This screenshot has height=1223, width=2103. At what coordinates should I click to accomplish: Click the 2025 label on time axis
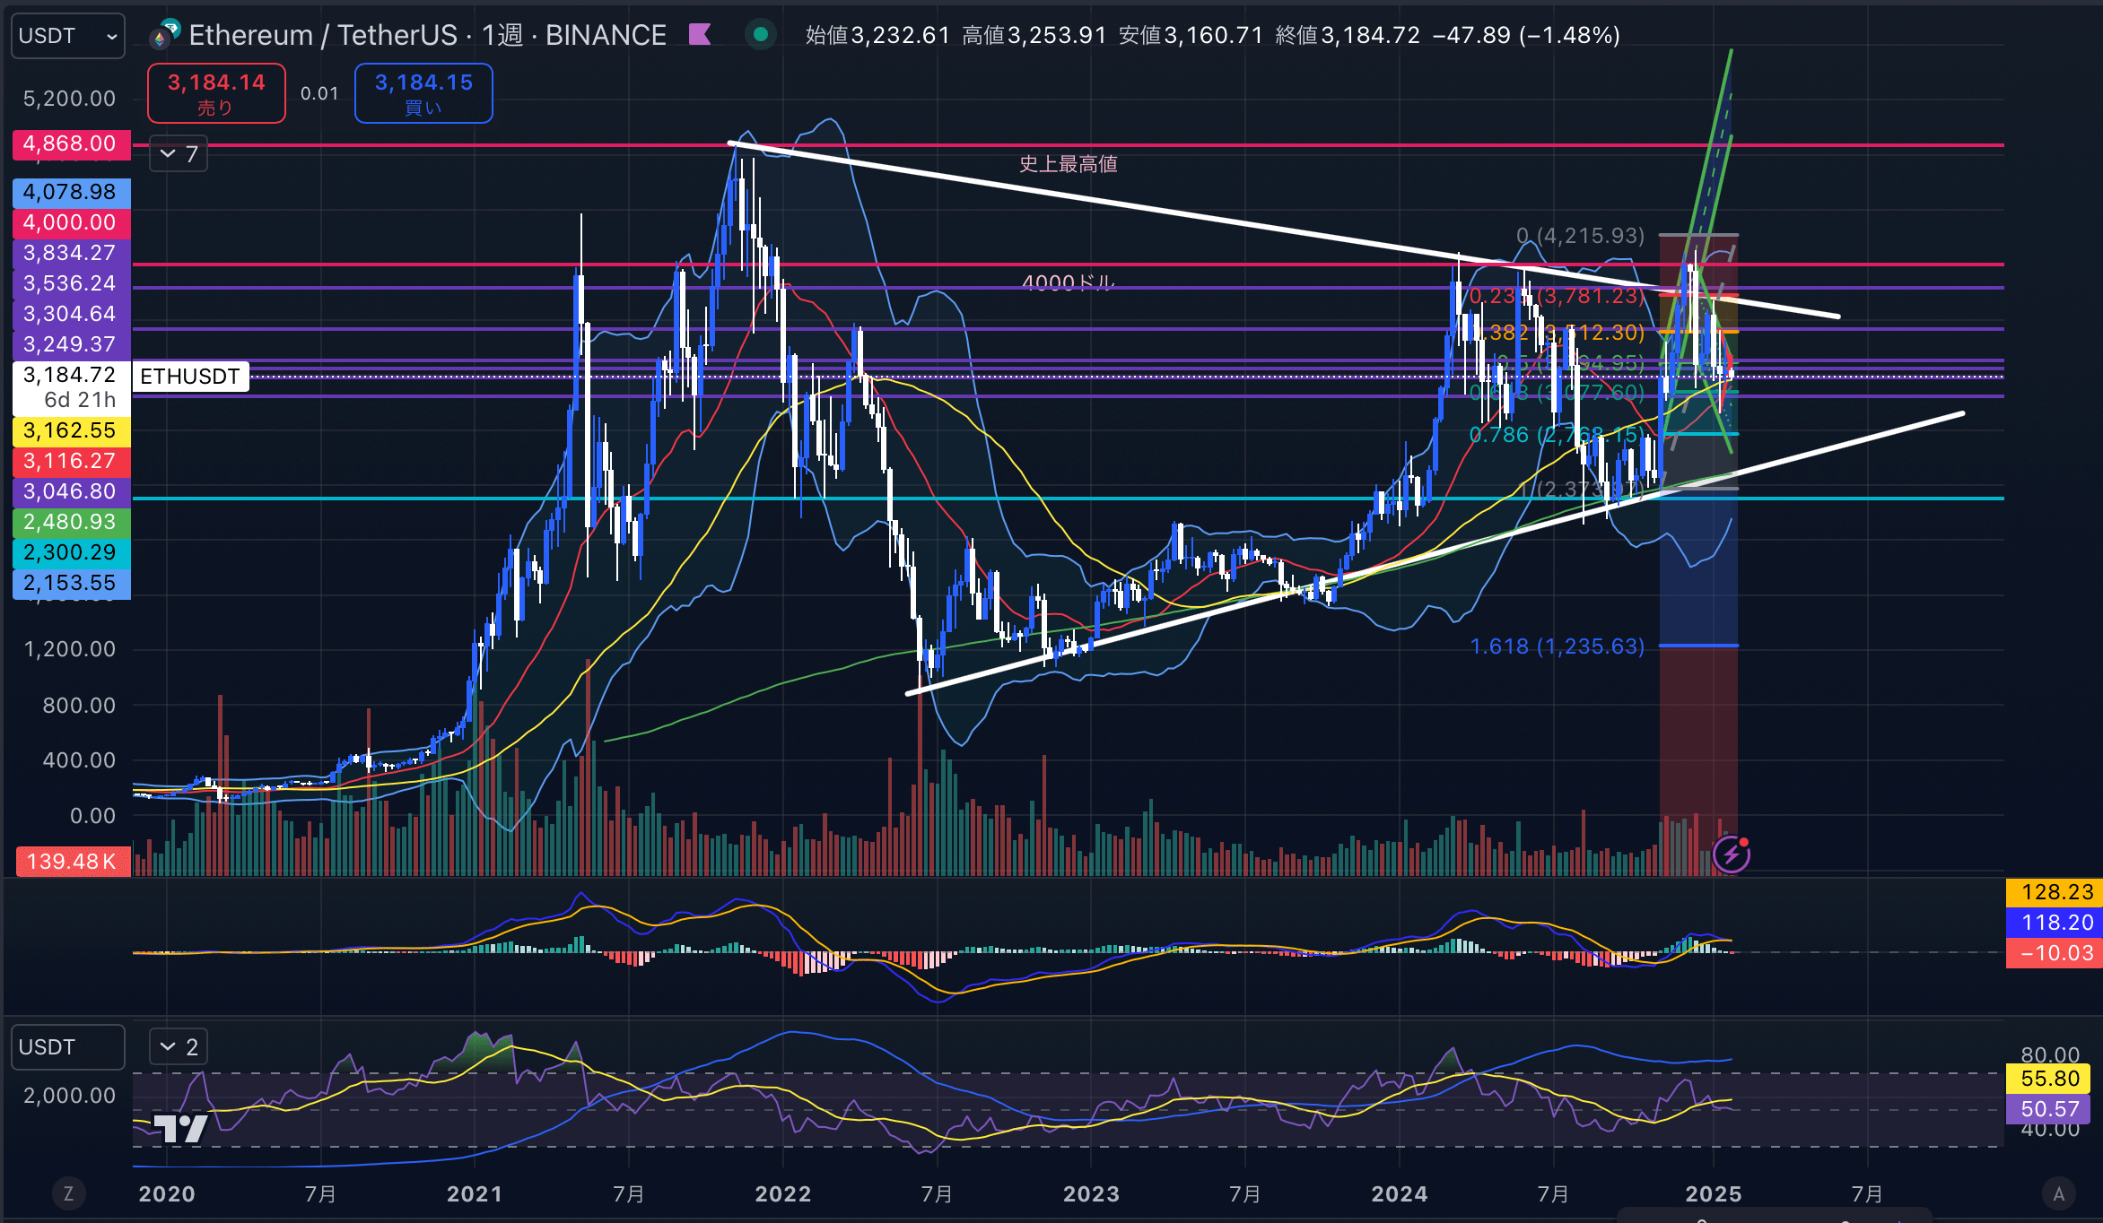[1714, 1194]
